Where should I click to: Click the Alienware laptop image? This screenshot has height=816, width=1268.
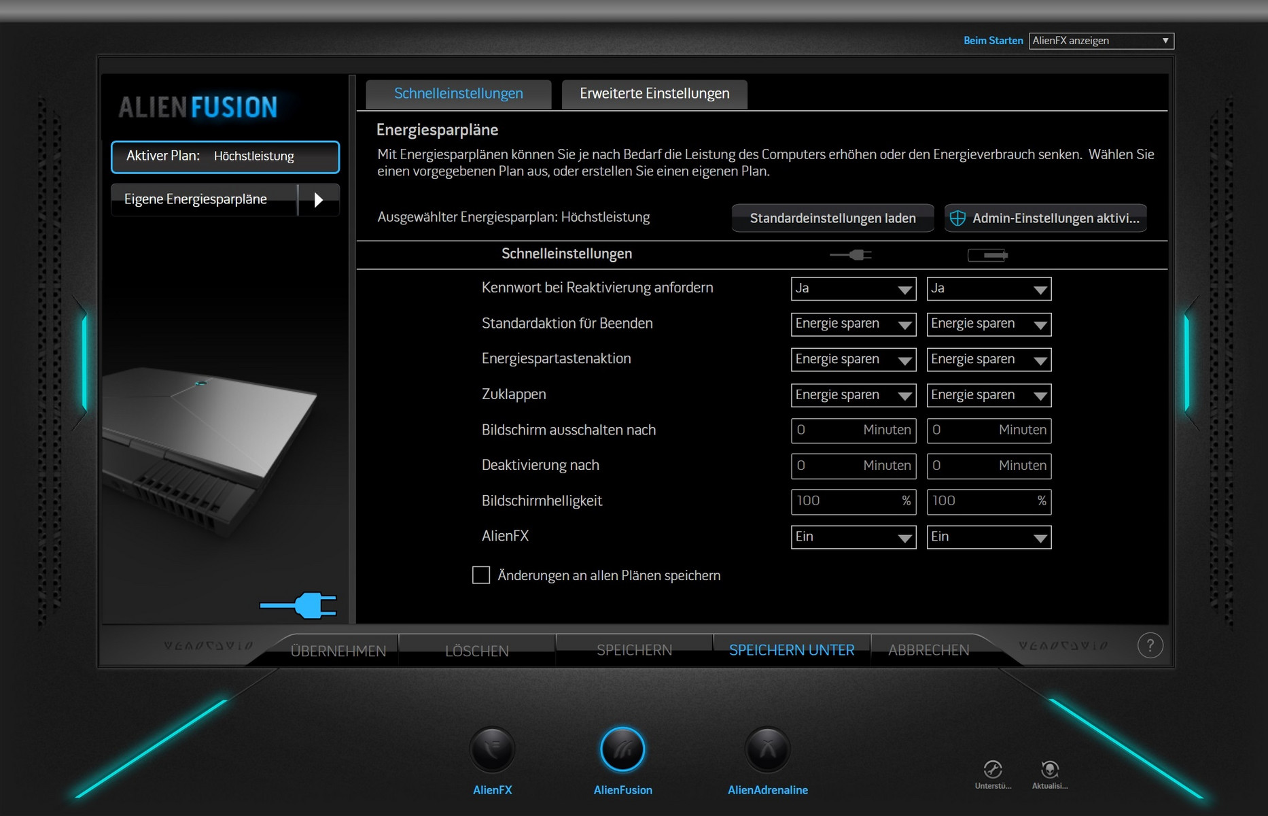[210, 452]
